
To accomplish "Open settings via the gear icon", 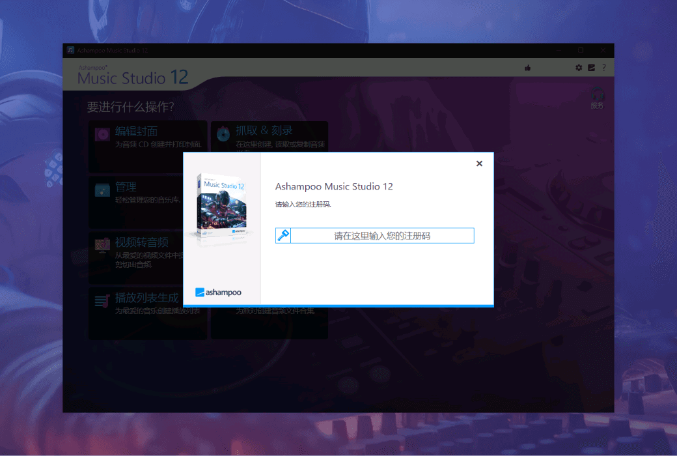I will pos(579,68).
